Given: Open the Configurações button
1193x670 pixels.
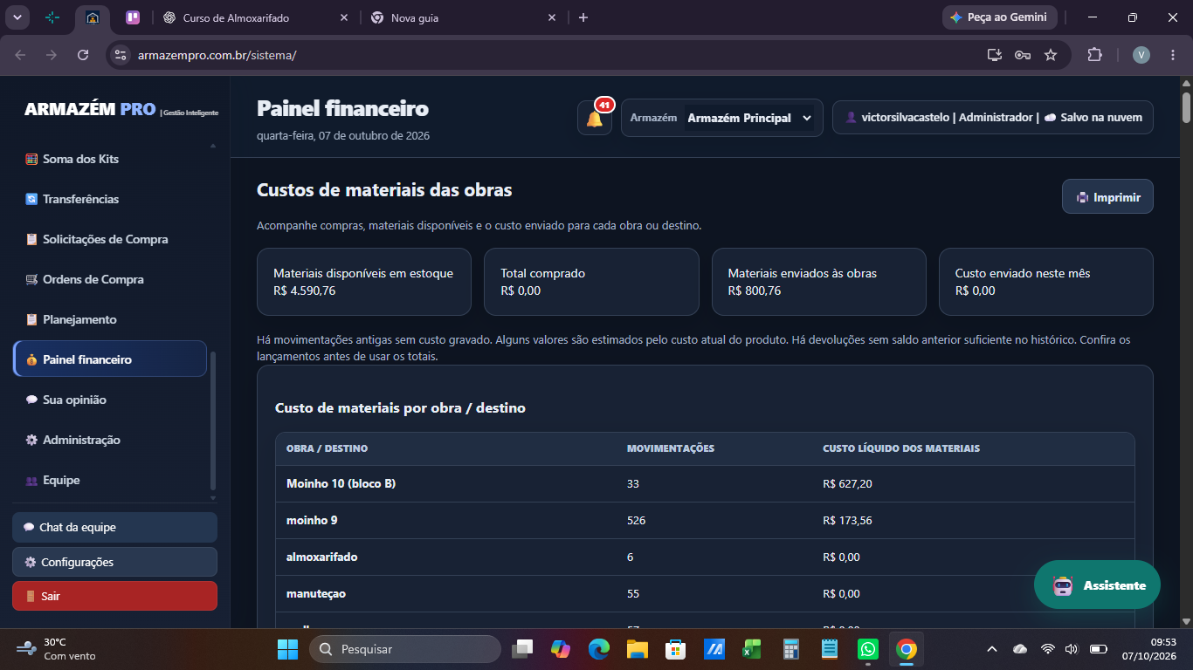Looking at the screenshot, I should (114, 562).
